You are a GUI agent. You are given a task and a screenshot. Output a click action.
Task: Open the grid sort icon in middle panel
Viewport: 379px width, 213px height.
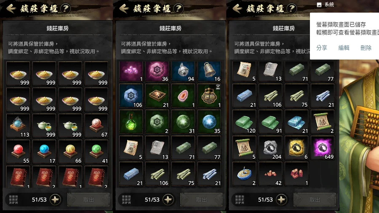point(126,200)
